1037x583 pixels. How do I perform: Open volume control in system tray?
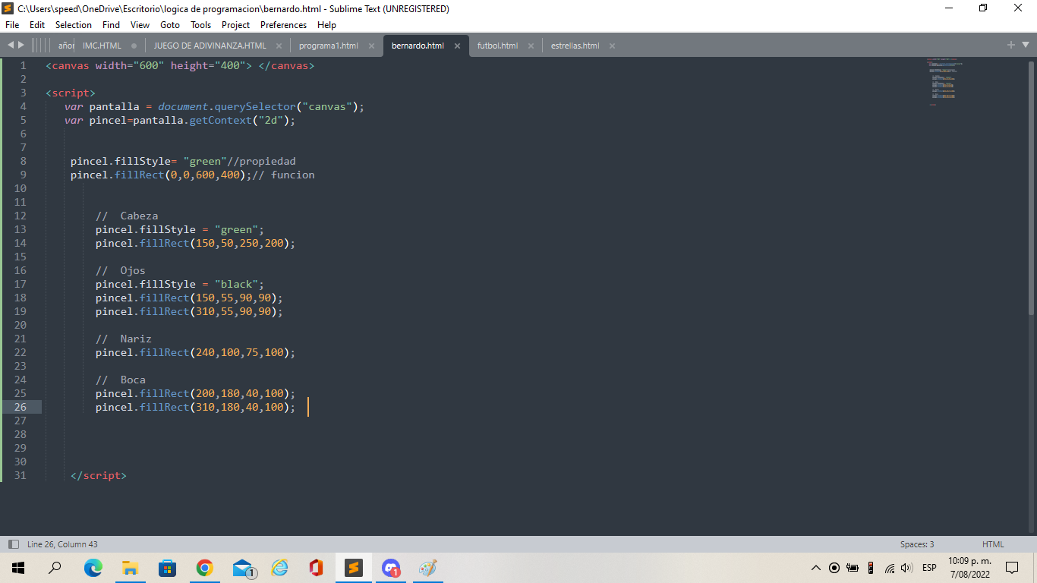point(906,568)
